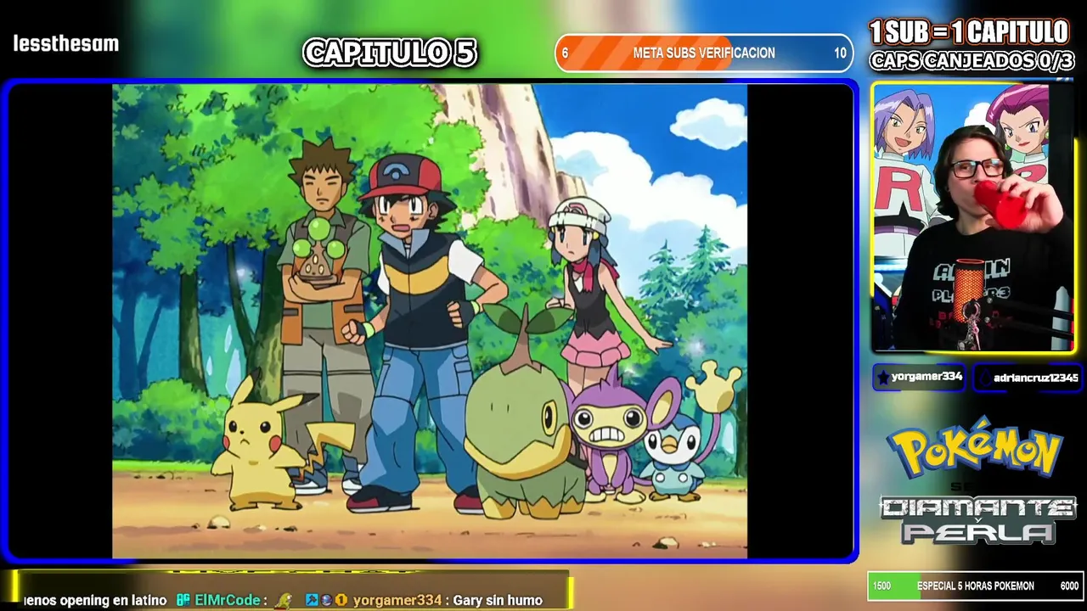Click the 1 SUB = 1 CAPITULO banner
This screenshot has height=611, width=1087.
(x=969, y=32)
